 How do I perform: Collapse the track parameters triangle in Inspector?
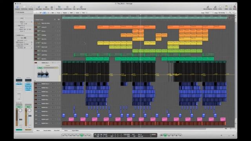click(x=16, y=35)
